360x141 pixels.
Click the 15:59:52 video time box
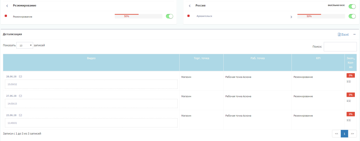coord(91,84)
